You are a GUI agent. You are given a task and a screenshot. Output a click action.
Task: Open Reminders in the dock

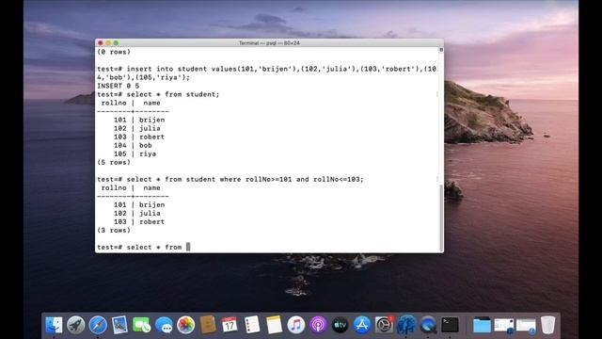click(x=252, y=325)
